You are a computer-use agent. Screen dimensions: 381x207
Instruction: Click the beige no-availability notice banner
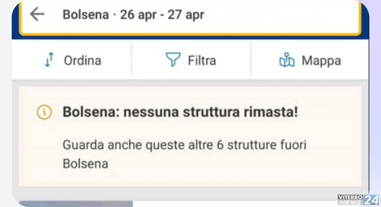click(x=190, y=136)
